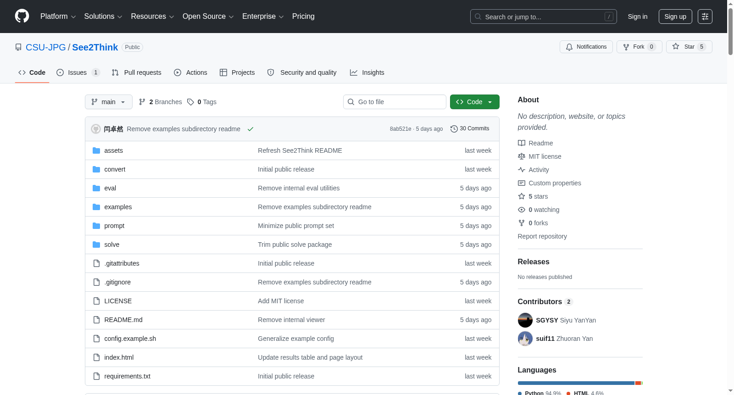Open the config.example.sh file
The width and height of the screenshot is (734, 395).
point(130,339)
